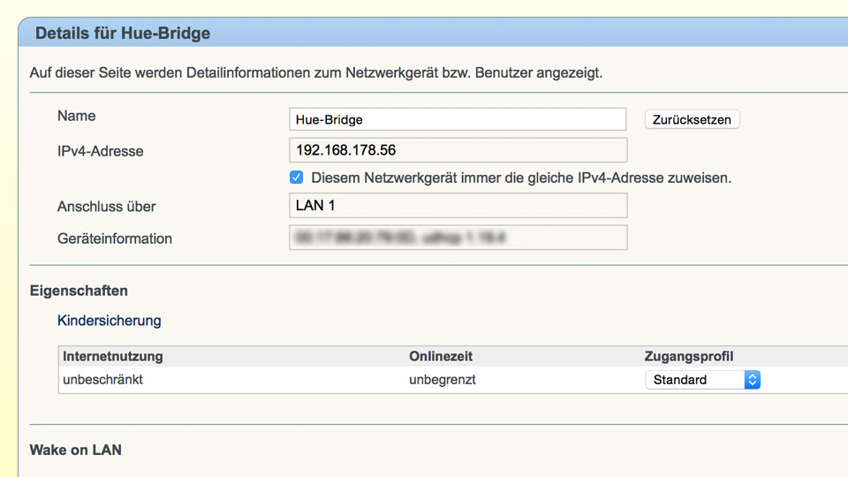Click the IPv4-Adresse field showing 192.168.178.56
Image resolution: width=848 pixels, height=477 pixels.
pos(457,150)
